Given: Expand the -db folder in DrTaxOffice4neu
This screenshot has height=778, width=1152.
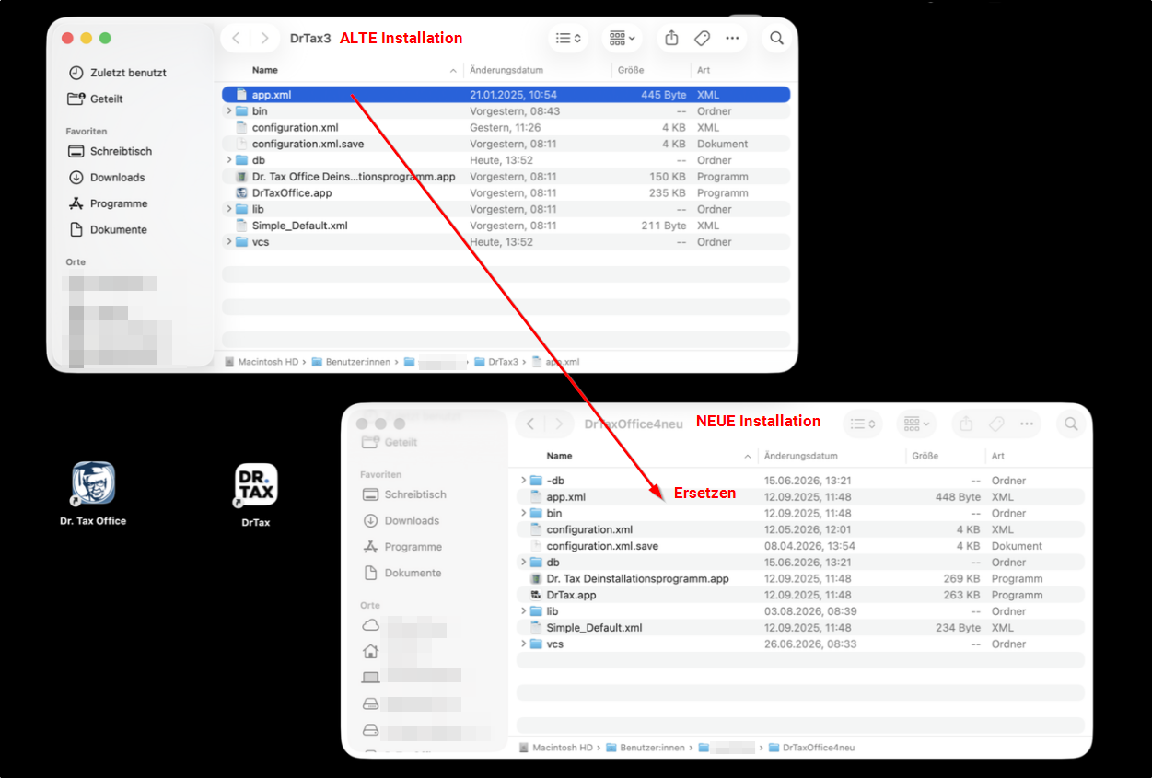Looking at the screenshot, I should (x=523, y=481).
